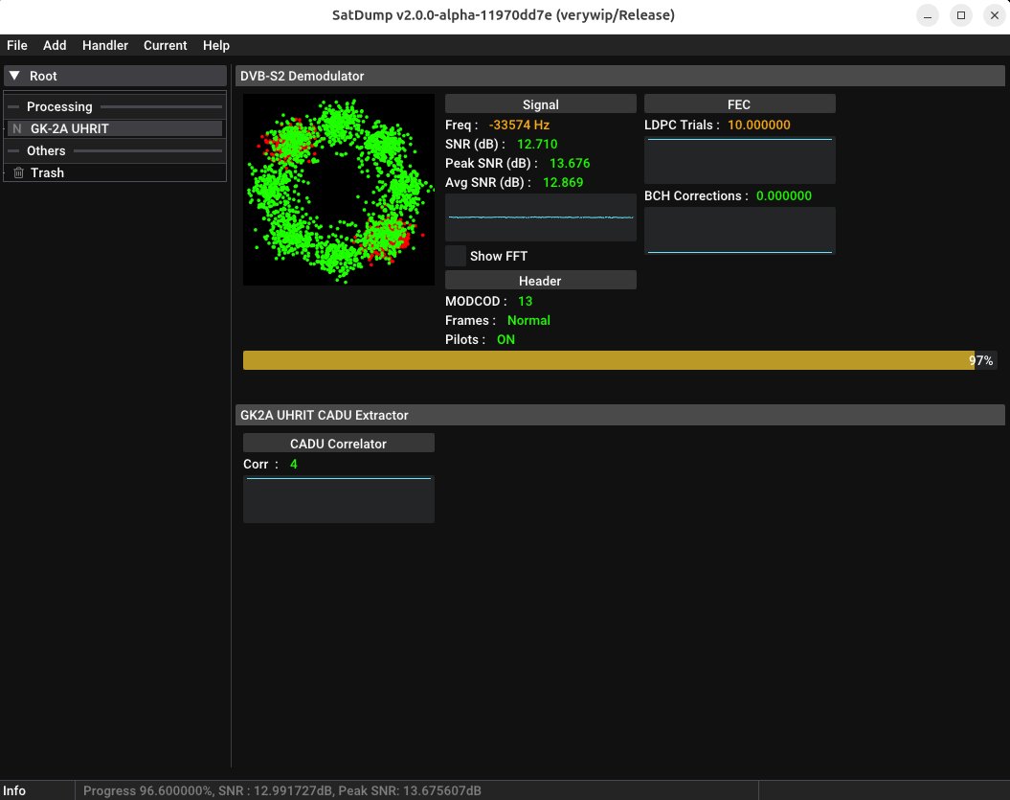Enable the Show FFT checkbox

point(456,256)
